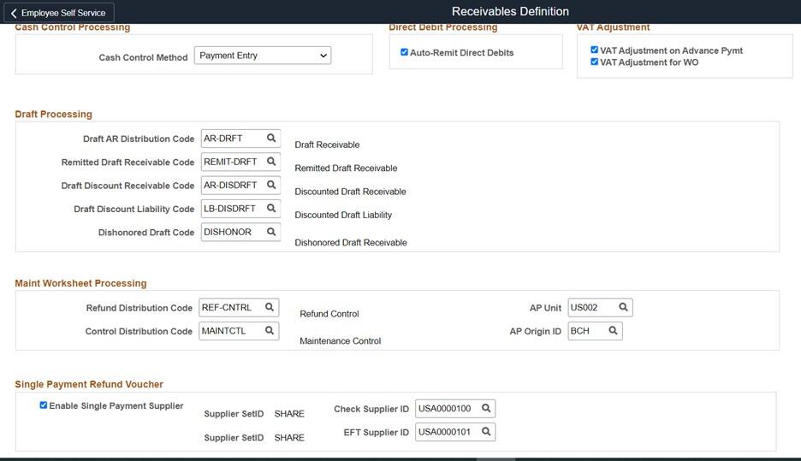Select the 'Remitted Draft Receivable' description
This screenshot has width=801, height=461.
click(346, 168)
